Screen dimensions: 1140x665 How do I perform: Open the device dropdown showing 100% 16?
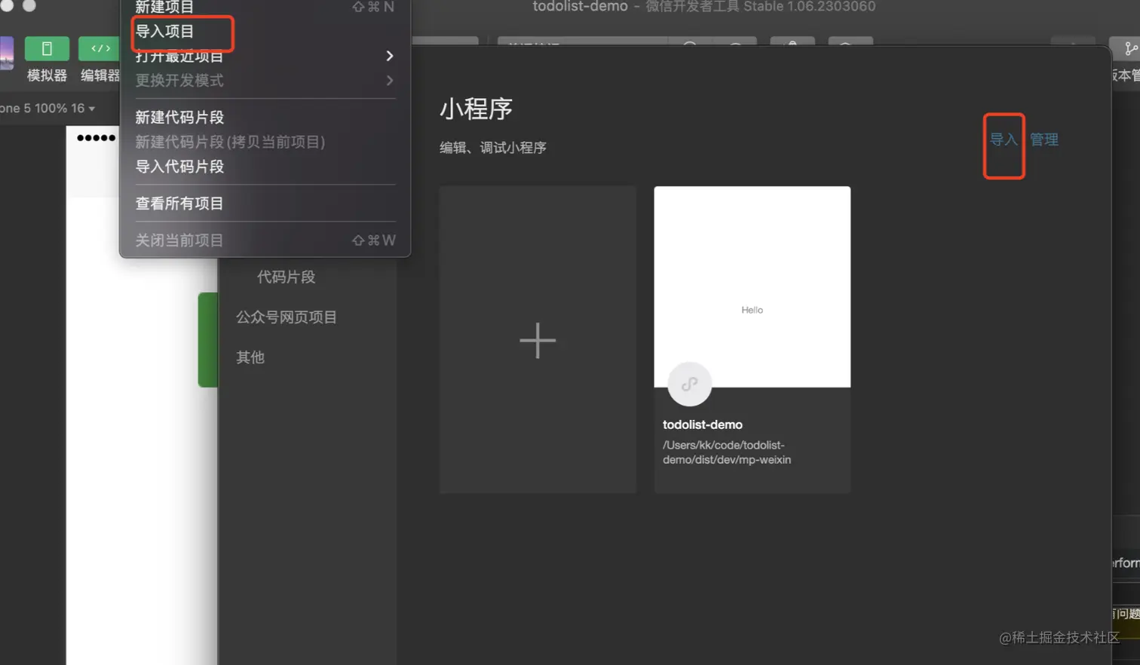point(48,108)
